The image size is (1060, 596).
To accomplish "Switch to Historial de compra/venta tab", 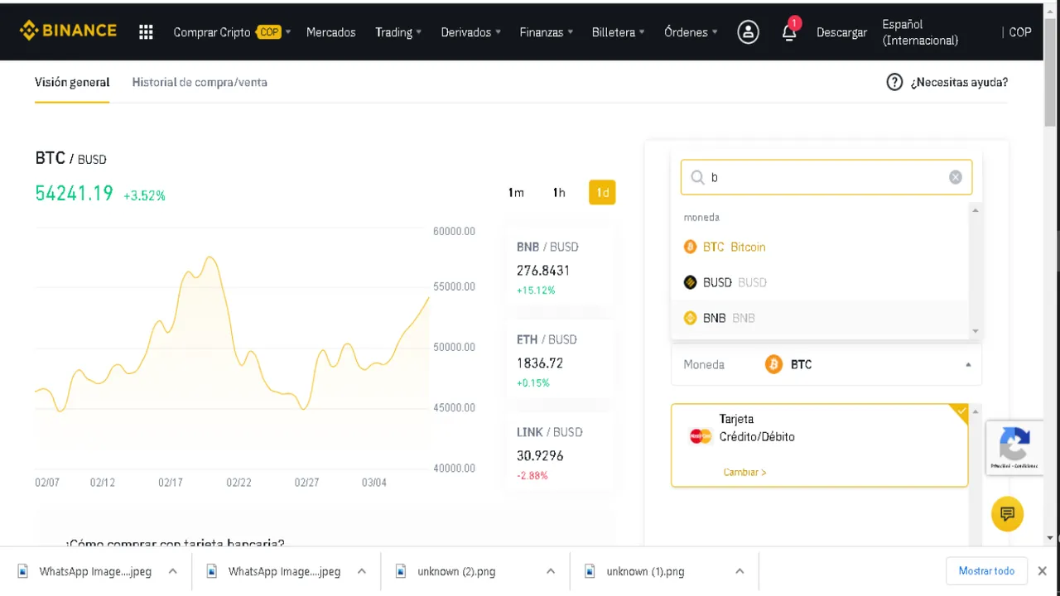I will tap(200, 82).
